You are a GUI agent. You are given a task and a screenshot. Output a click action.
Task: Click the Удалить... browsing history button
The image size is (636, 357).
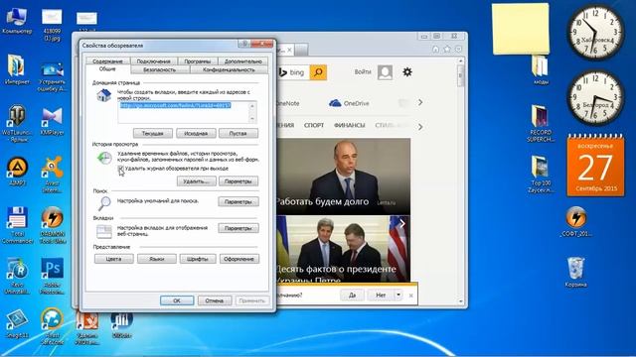click(x=197, y=180)
